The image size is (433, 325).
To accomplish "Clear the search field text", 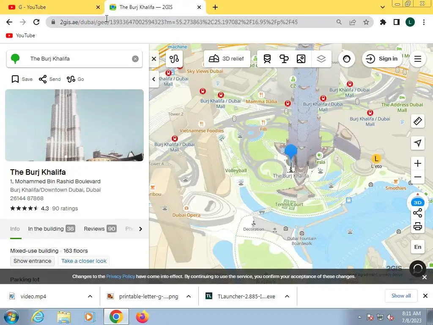I will (x=135, y=58).
